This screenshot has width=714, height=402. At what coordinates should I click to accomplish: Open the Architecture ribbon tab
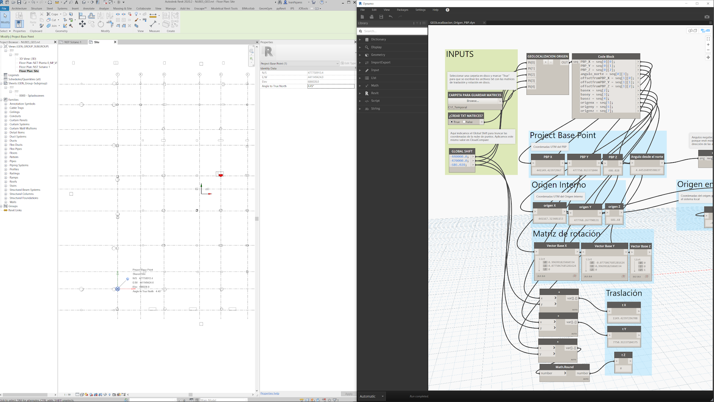(19, 8)
